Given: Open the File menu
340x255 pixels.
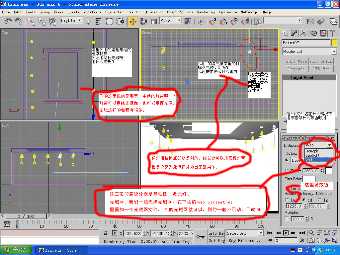Looking at the screenshot, I should [x=6, y=12].
